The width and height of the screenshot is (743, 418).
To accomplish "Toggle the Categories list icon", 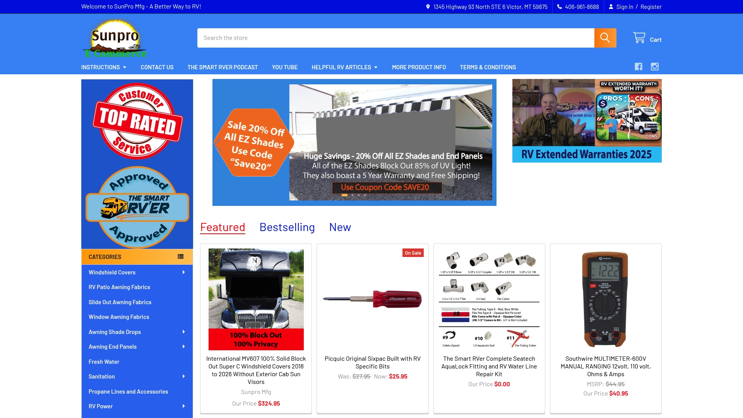I will 181,257.
